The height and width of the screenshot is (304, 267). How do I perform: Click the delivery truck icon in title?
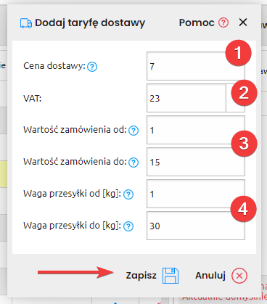pos(26,23)
